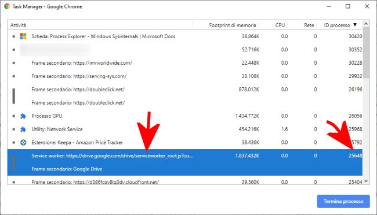Click the 1.837.432K memory value
This screenshot has height=215, width=377.
point(247,156)
